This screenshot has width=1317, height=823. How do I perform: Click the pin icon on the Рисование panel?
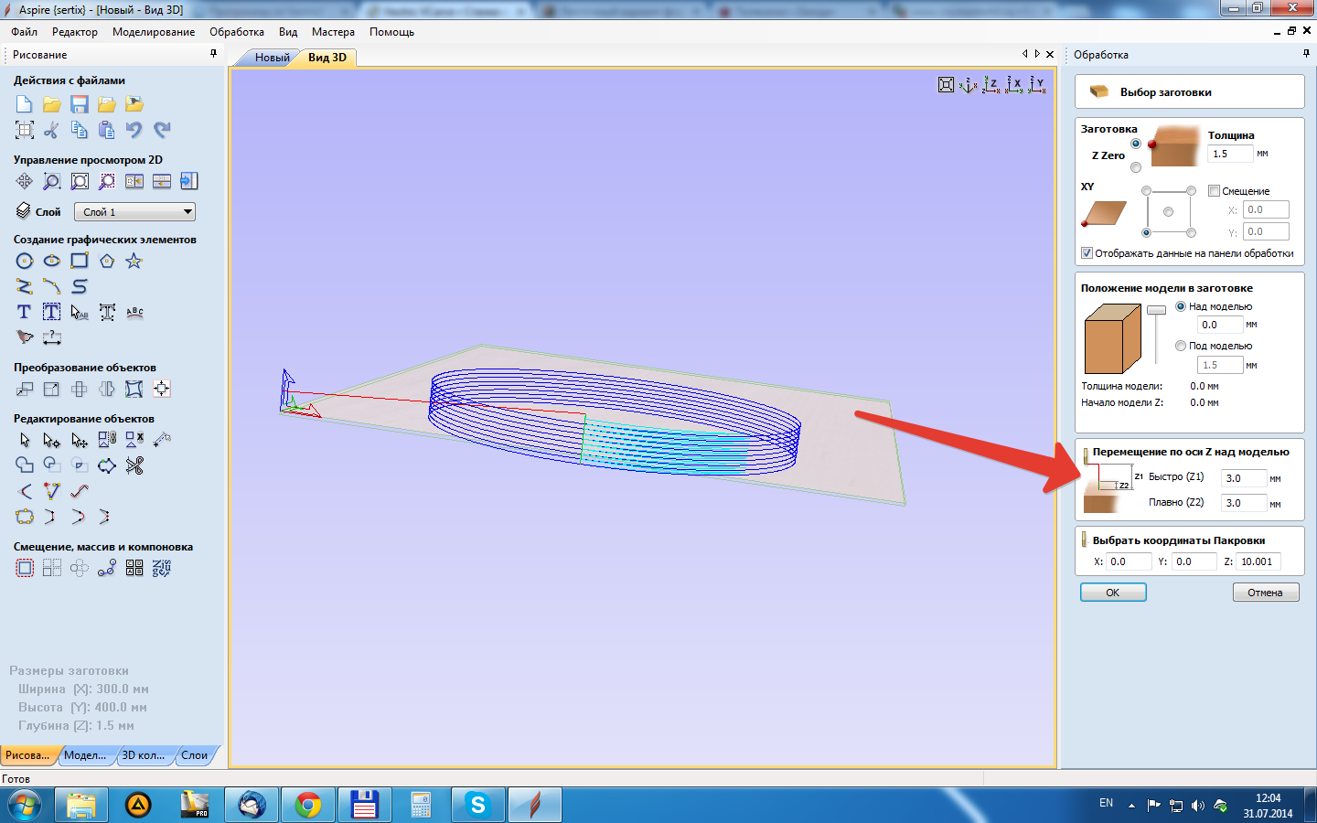(214, 54)
